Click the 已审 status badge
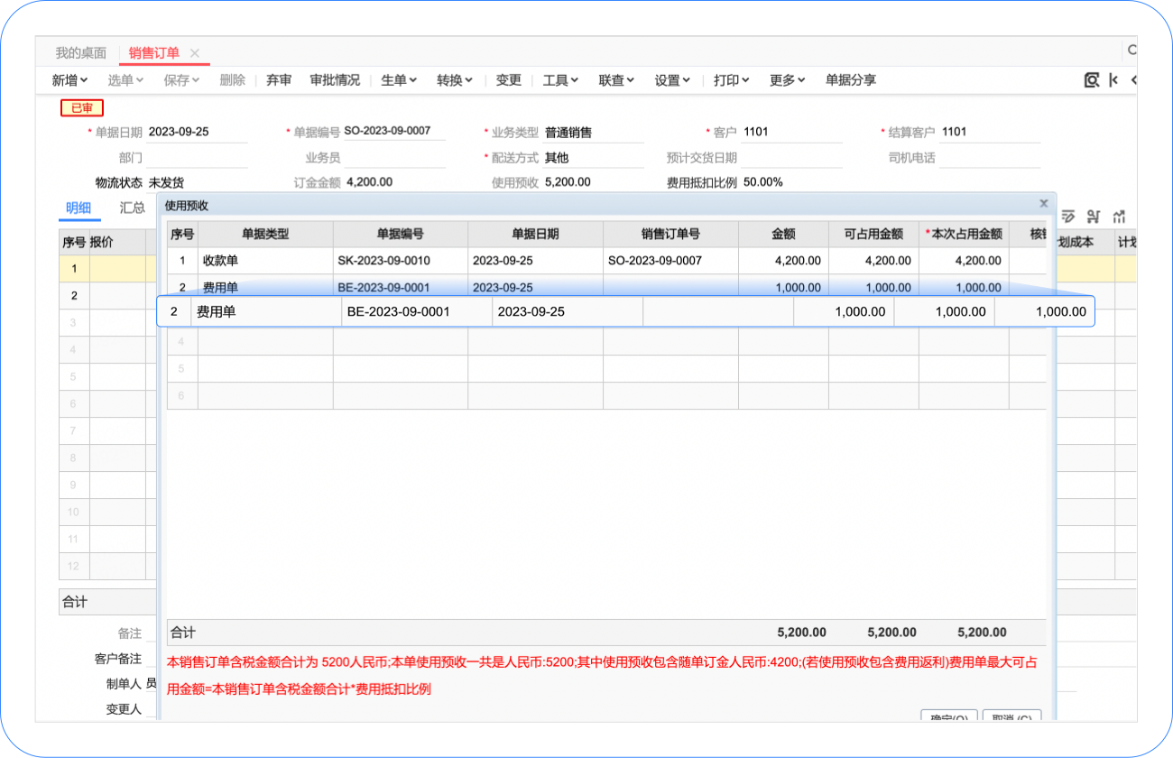The image size is (1173, 758). pos(82,108)
